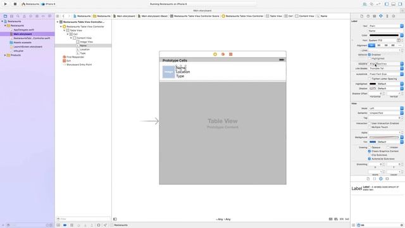Image resolution: width=405 pixels, height=228 pixels.
Task: Show the Quick Help inspector
Action: click(368, 16)
